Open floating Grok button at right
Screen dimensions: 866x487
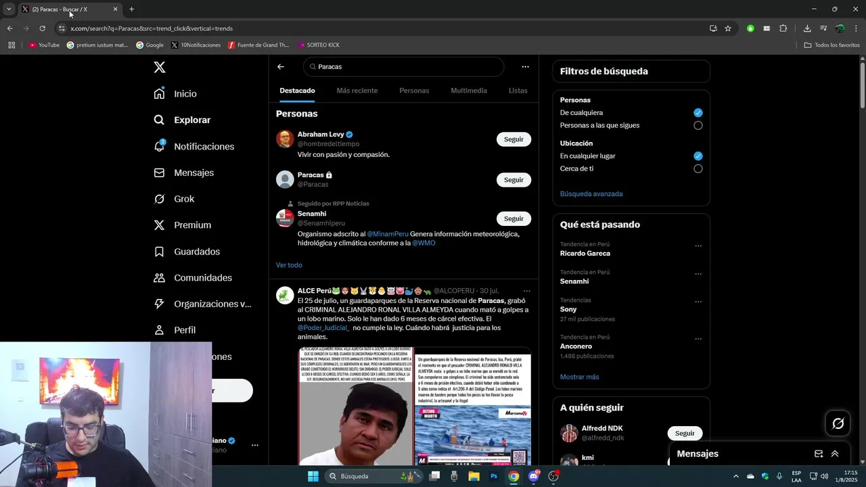point(838,423)
